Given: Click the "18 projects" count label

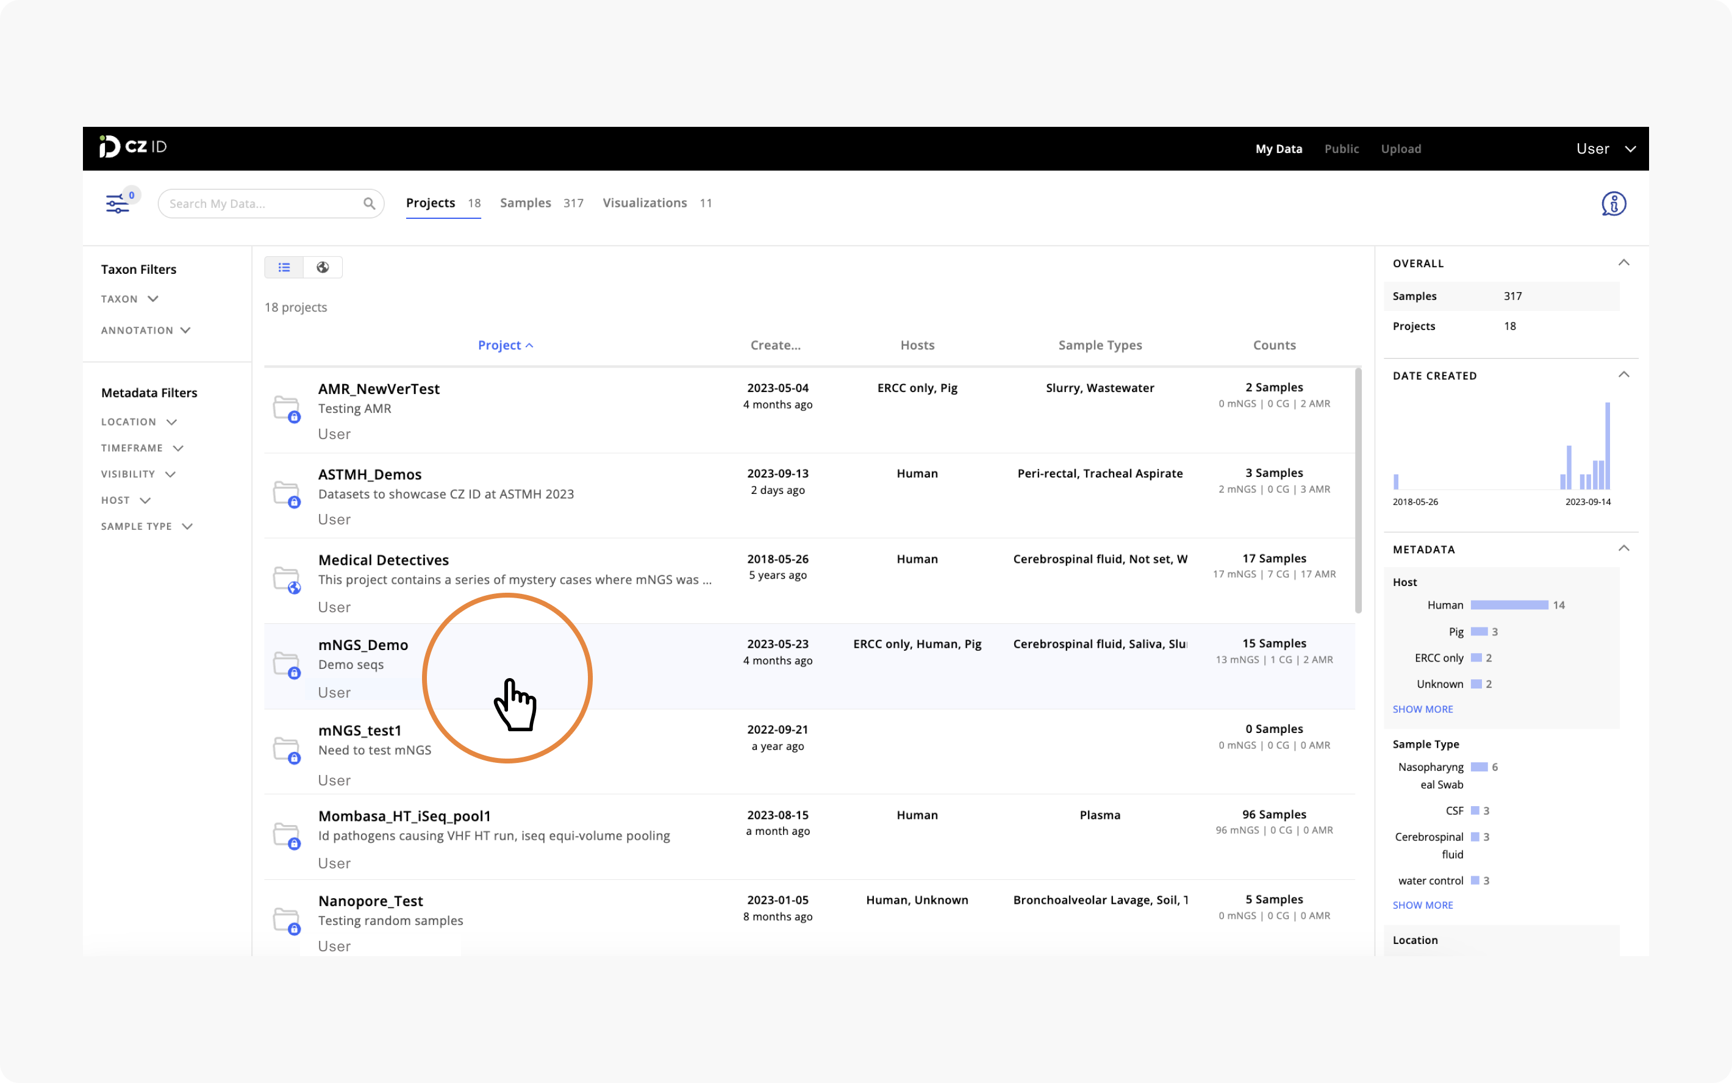Looking at the screenshot, I should [x=296, y=307].
